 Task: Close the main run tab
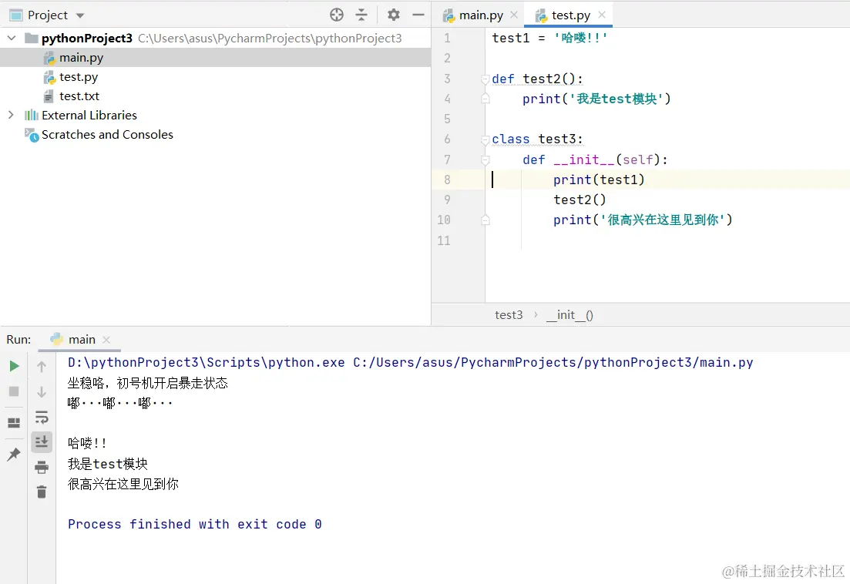(x=106, y=340)
